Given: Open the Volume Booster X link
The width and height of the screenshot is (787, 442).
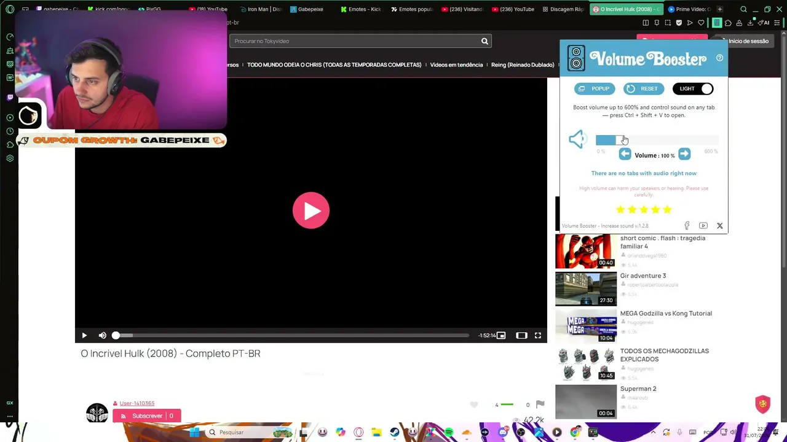Looking at the screenshot, I should (x=720, y=226).
